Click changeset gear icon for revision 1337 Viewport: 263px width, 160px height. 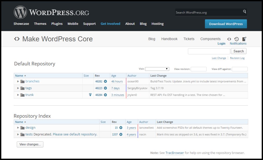[121, 134]
